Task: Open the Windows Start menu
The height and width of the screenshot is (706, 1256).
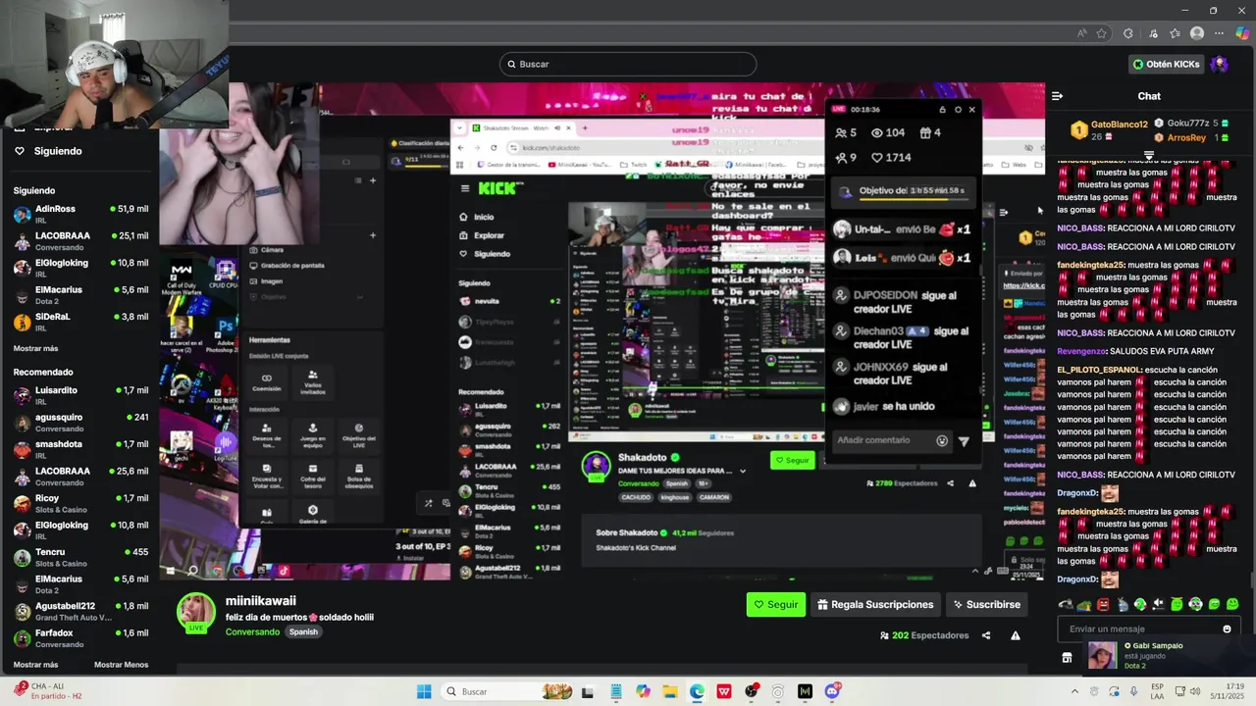Action: [x=424, y=691]
